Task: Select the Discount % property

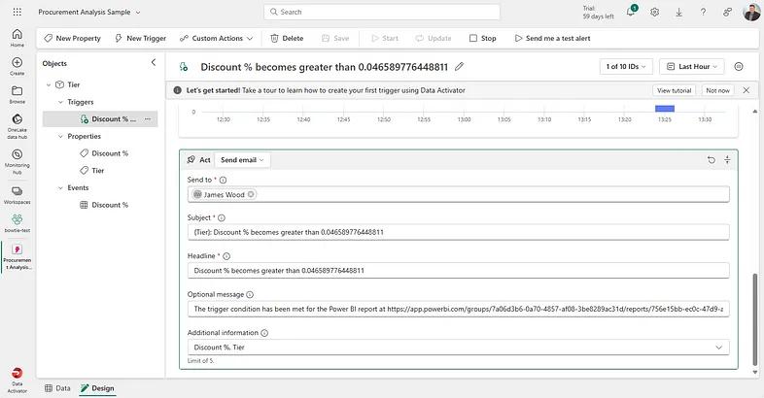Action: point(104,153)
